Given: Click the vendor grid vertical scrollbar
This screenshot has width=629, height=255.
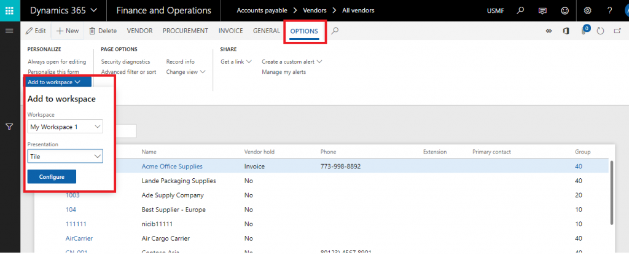Looking at the screenshot, I should (612, 192).
